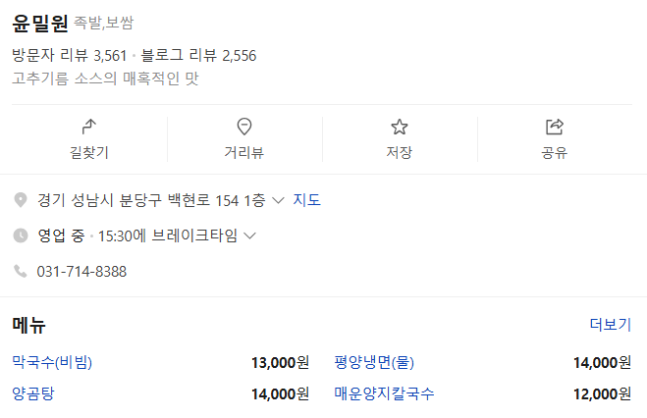Click the 길찾기 directions arrow icon
Viewport: 647px width, 418px height.
click(88, 127)
